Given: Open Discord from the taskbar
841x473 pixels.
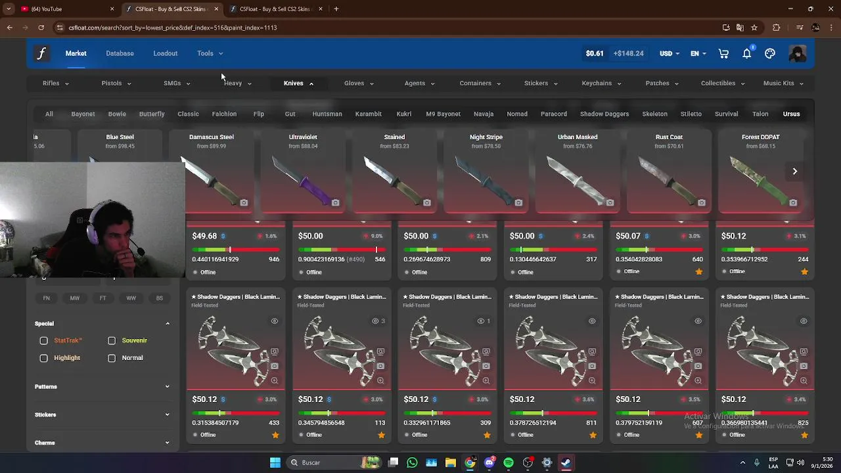Looking at the screenshot, I should 489,462.
